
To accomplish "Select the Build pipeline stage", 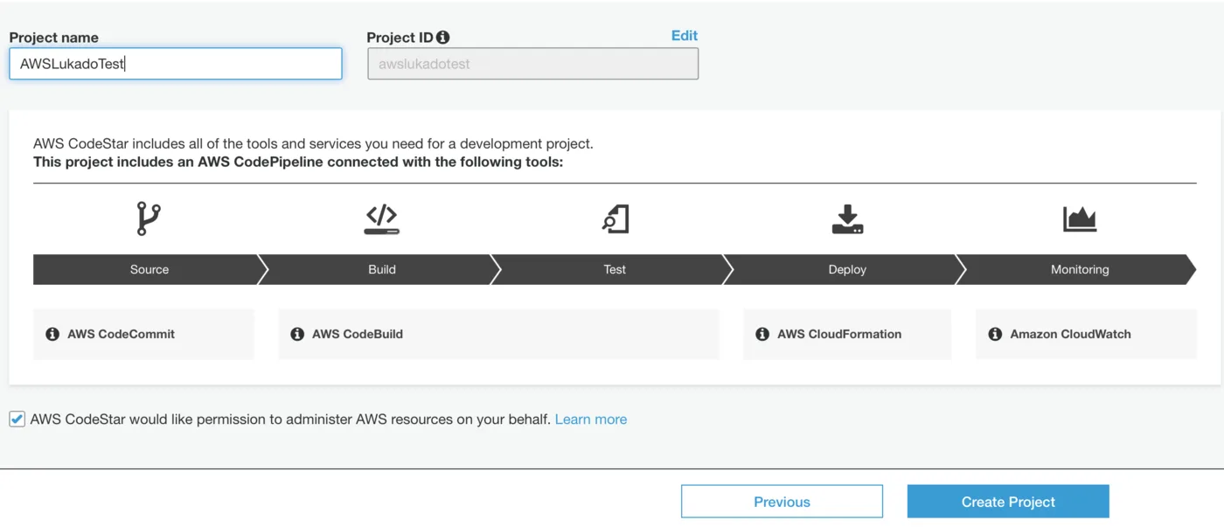I will (x=382, y=269).
